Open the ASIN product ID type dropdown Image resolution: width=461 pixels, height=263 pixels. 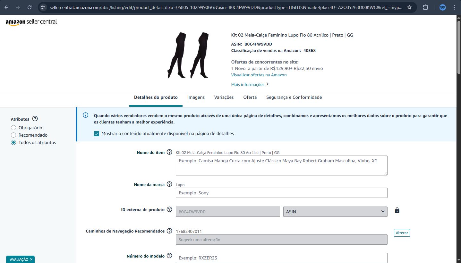335,212
